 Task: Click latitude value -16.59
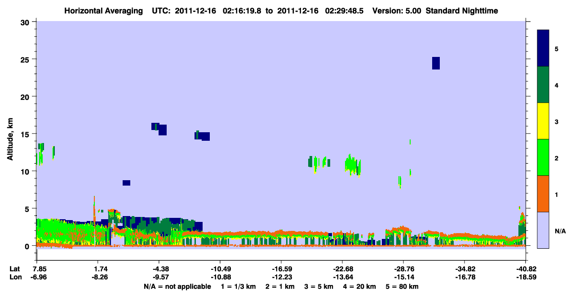[x=281, y=269]
